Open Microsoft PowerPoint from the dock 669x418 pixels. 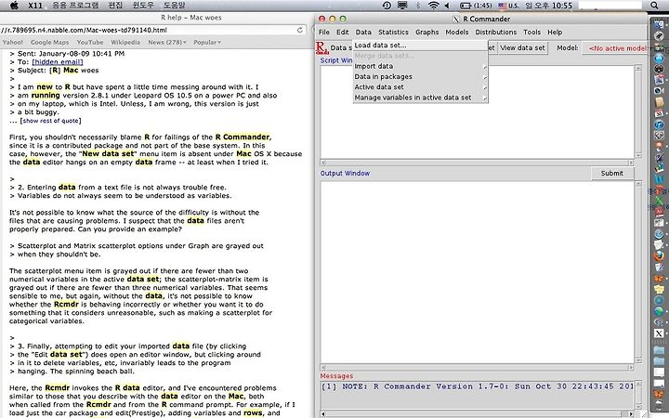click(659, 190)
